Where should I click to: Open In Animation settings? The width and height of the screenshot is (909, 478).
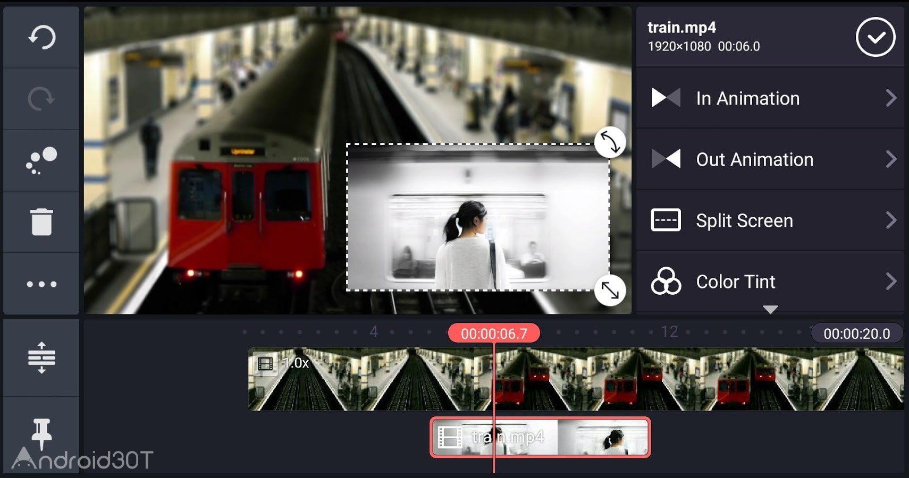pos(770,98)
